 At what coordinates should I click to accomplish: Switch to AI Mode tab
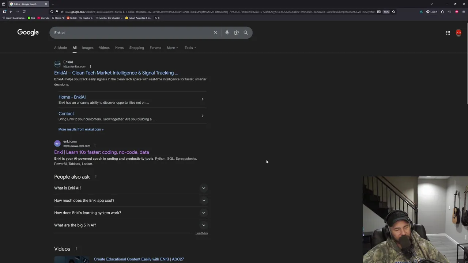pyautogui.click(x=61, y=47)
